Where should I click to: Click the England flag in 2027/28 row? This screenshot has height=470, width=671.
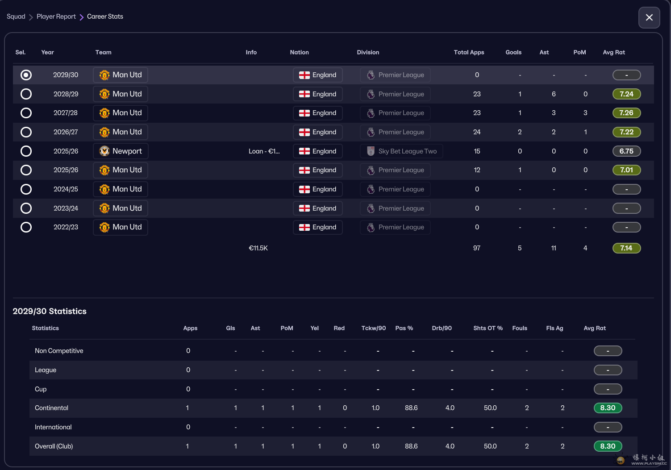pyautogui.click(x=304, y=113)
